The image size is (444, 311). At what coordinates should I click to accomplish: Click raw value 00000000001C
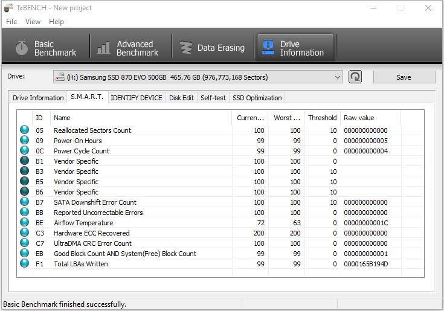366,223
